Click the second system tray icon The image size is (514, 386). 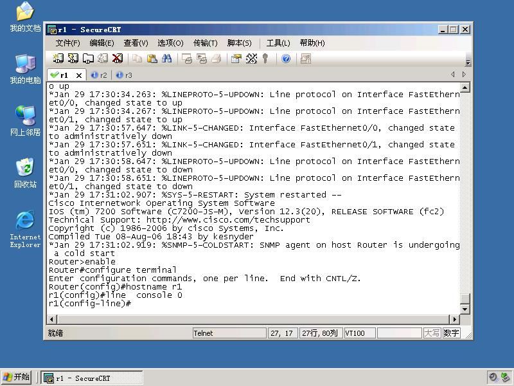(x=505, y=377)
